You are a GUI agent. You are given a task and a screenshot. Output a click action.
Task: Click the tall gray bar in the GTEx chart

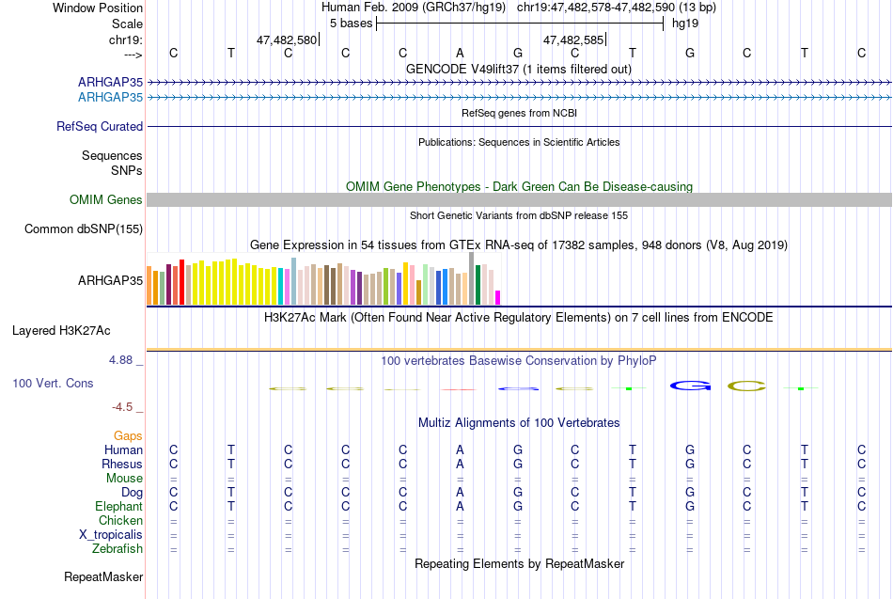[x=472, y=278]
